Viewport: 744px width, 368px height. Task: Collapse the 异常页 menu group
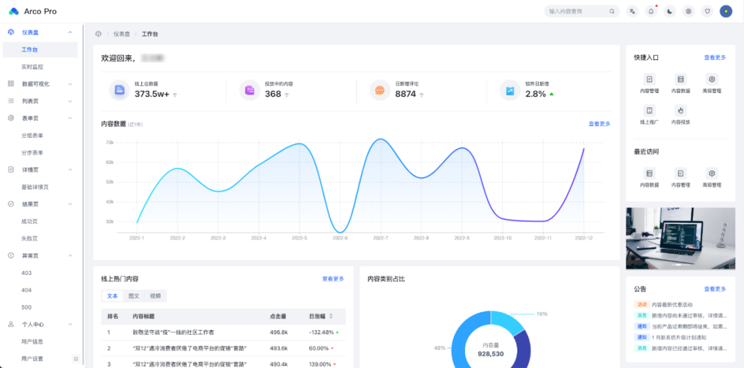41,256
